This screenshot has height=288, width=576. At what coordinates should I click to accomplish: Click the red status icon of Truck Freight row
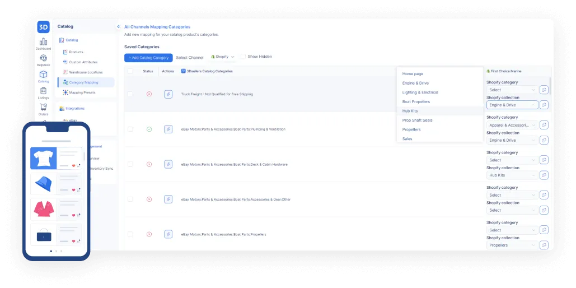pyautogui.click(x=149, y=94)
